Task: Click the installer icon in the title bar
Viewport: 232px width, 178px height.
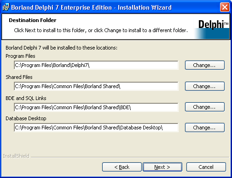Action: (x=6, y=7)
